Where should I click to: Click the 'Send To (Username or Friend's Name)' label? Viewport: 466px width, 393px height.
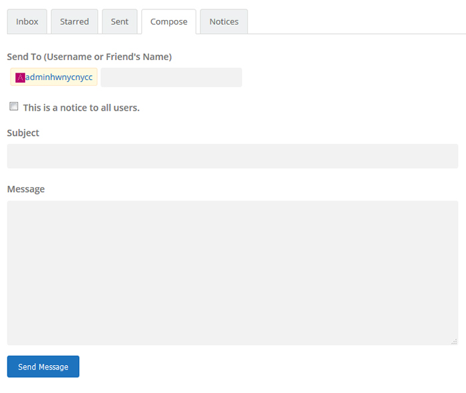click(89, 57)
